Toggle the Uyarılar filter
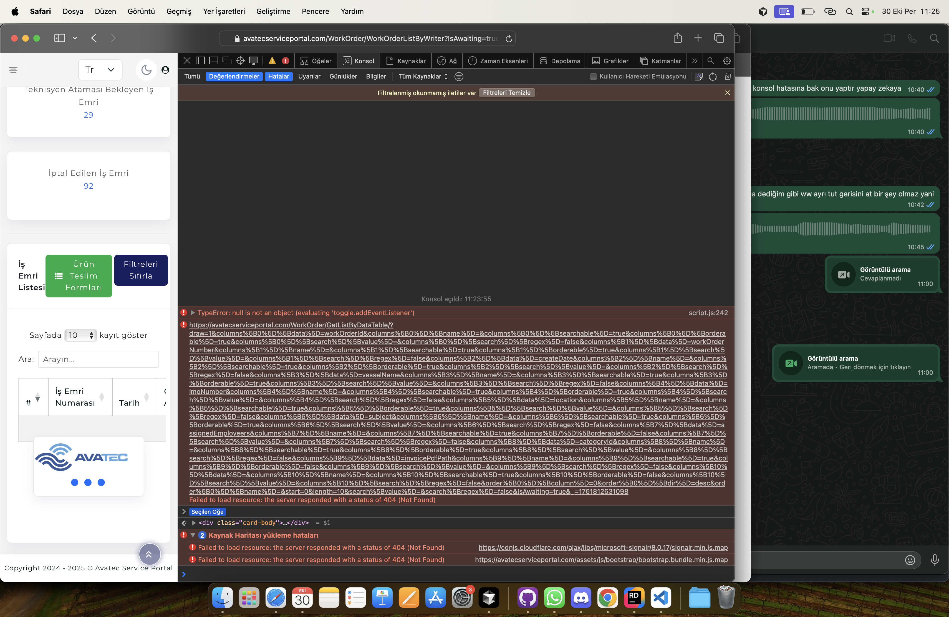949x617 pixels. click(309, 77)
